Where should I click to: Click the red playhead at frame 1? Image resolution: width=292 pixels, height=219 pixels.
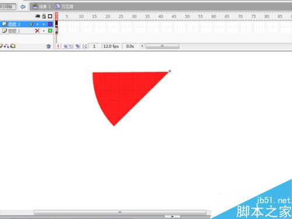pyautogui.click(x=57, y=16)
